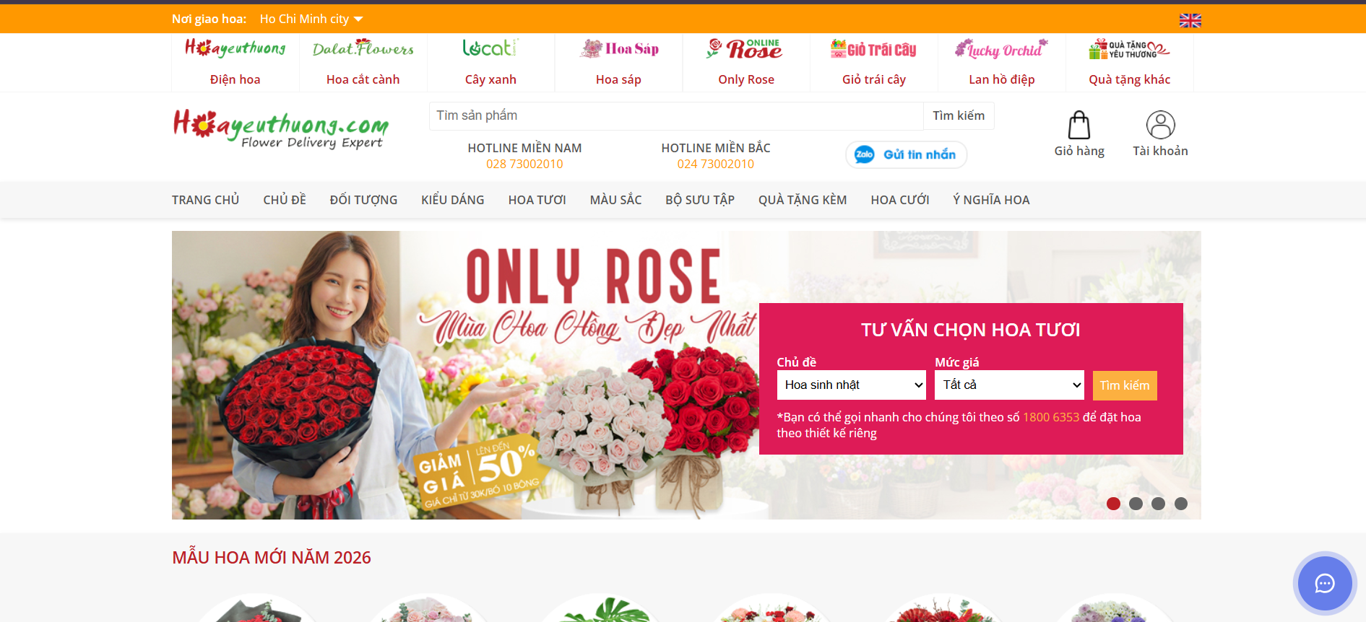This screenshot has width=1366, height=622.
Task: Click the Hoa sáp link text
Action: coord(618,79)
